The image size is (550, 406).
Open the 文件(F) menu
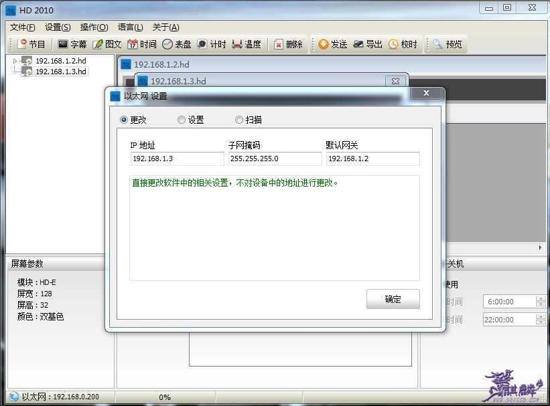pyautogui.click(x=23, y=27)
